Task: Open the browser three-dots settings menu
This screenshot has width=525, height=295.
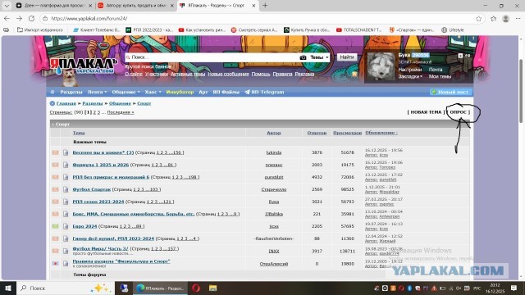Action: click(x=518, y=19)
